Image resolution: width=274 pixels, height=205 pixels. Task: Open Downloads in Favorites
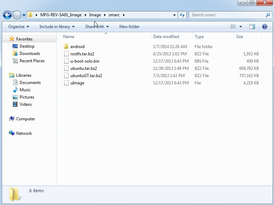30,54
